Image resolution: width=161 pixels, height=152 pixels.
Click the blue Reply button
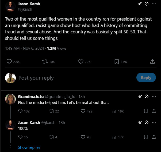coord(146,77)
